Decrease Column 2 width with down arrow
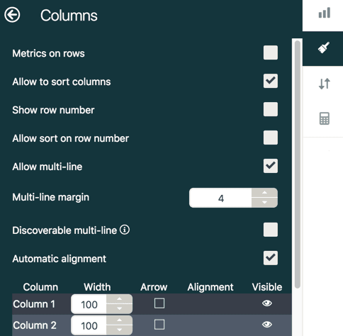 pyautogui.click(x=119, y=330)
